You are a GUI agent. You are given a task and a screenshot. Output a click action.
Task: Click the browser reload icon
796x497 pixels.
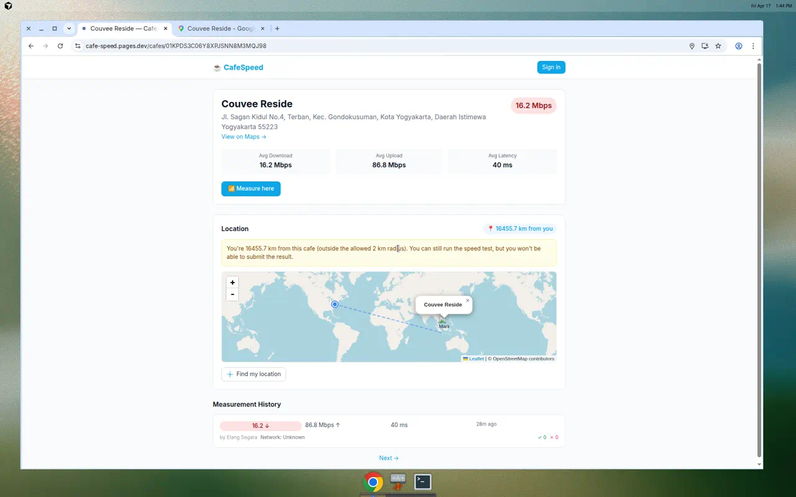point(60,46)
